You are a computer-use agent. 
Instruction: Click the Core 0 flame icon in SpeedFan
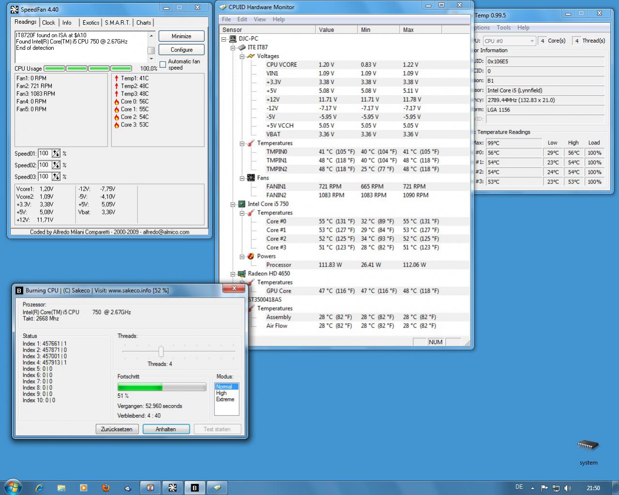(117, 102)
